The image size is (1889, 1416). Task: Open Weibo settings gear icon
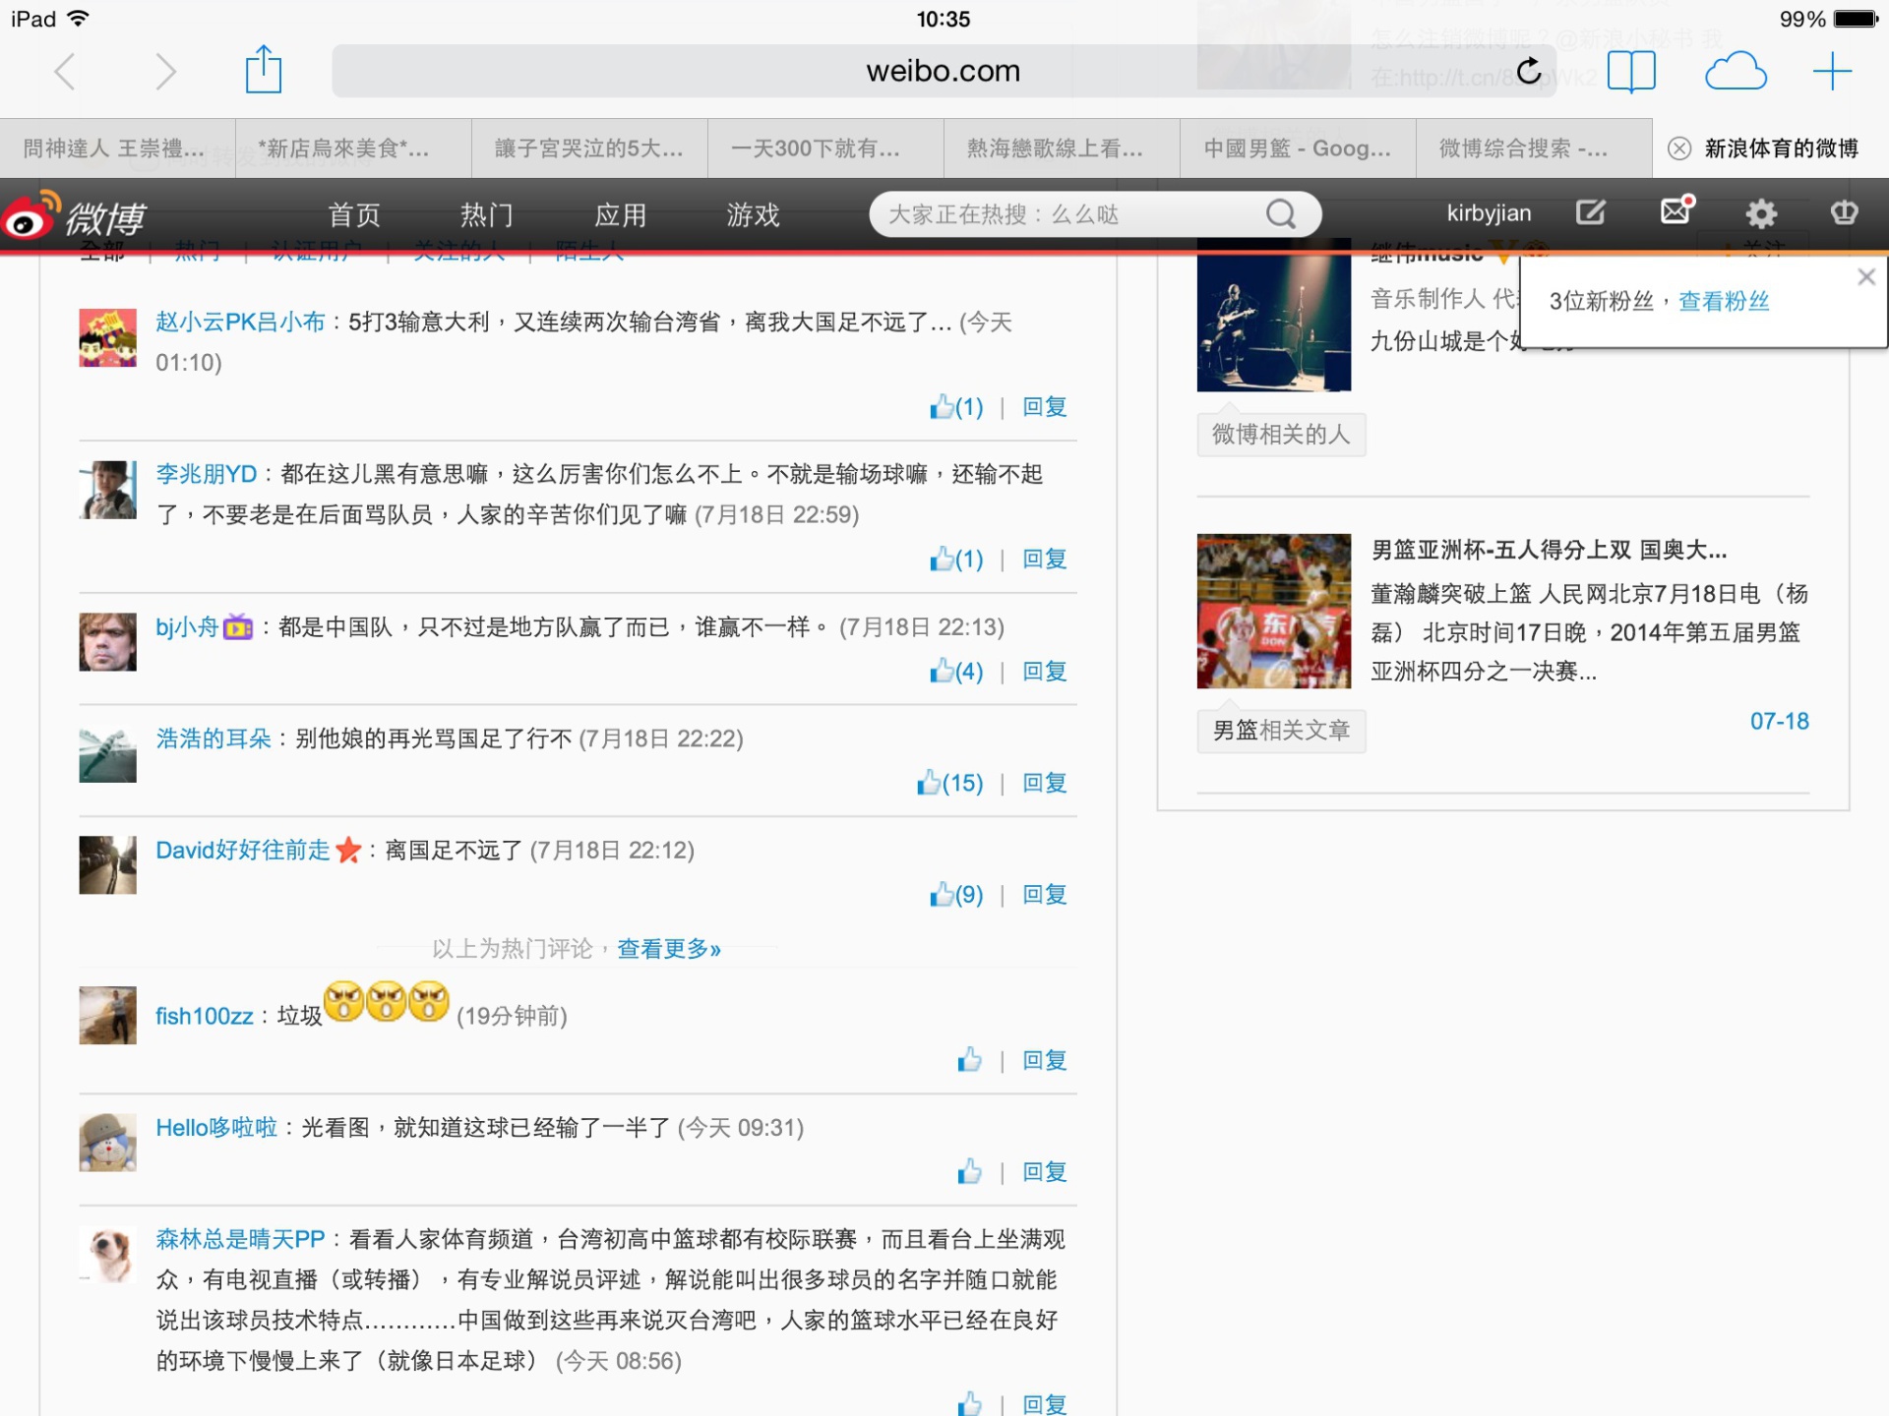[x=1760, y=213]
